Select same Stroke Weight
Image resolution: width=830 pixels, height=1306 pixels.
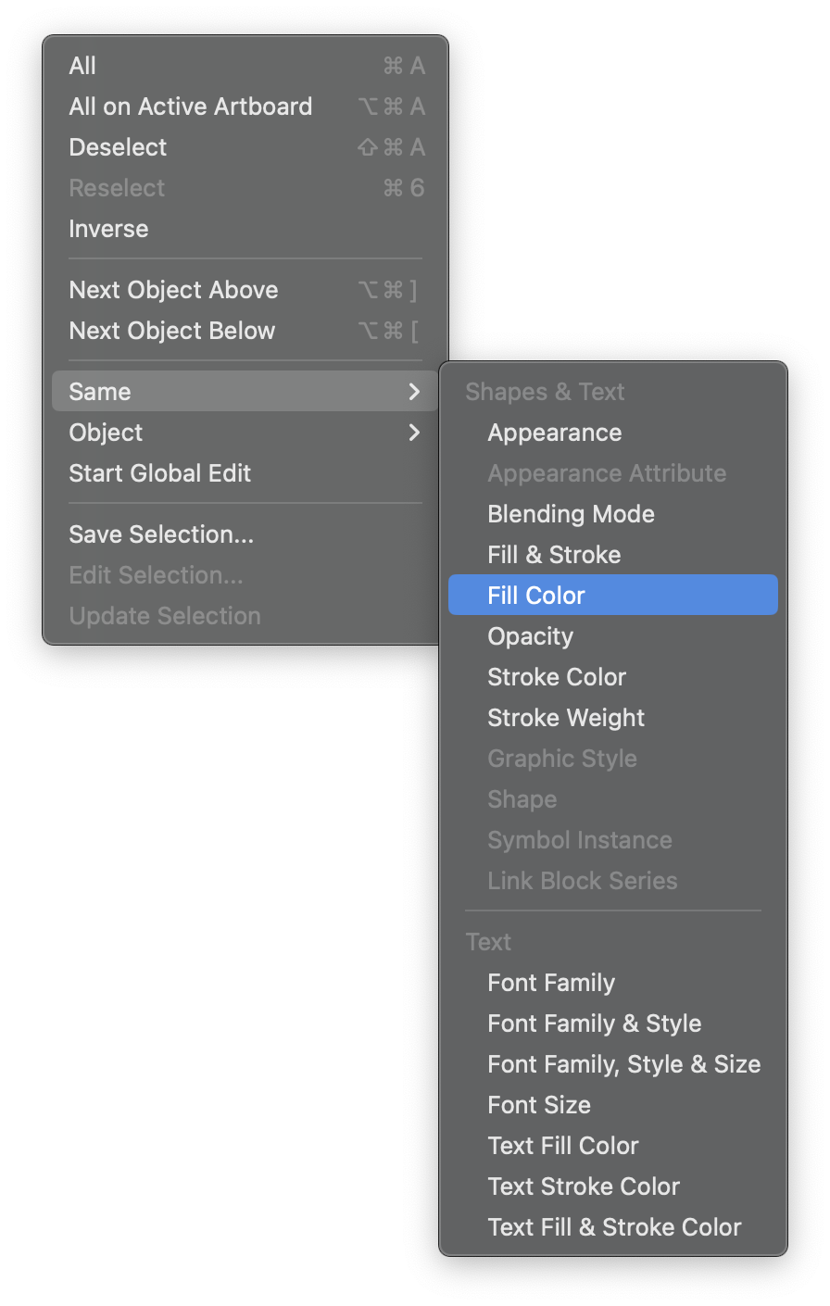(566, 718)
